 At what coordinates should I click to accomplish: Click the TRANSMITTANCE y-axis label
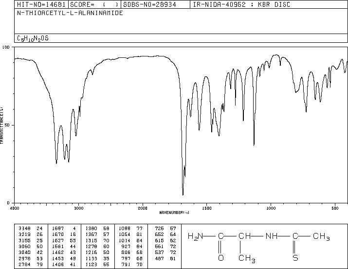click(x=2, y=124)
